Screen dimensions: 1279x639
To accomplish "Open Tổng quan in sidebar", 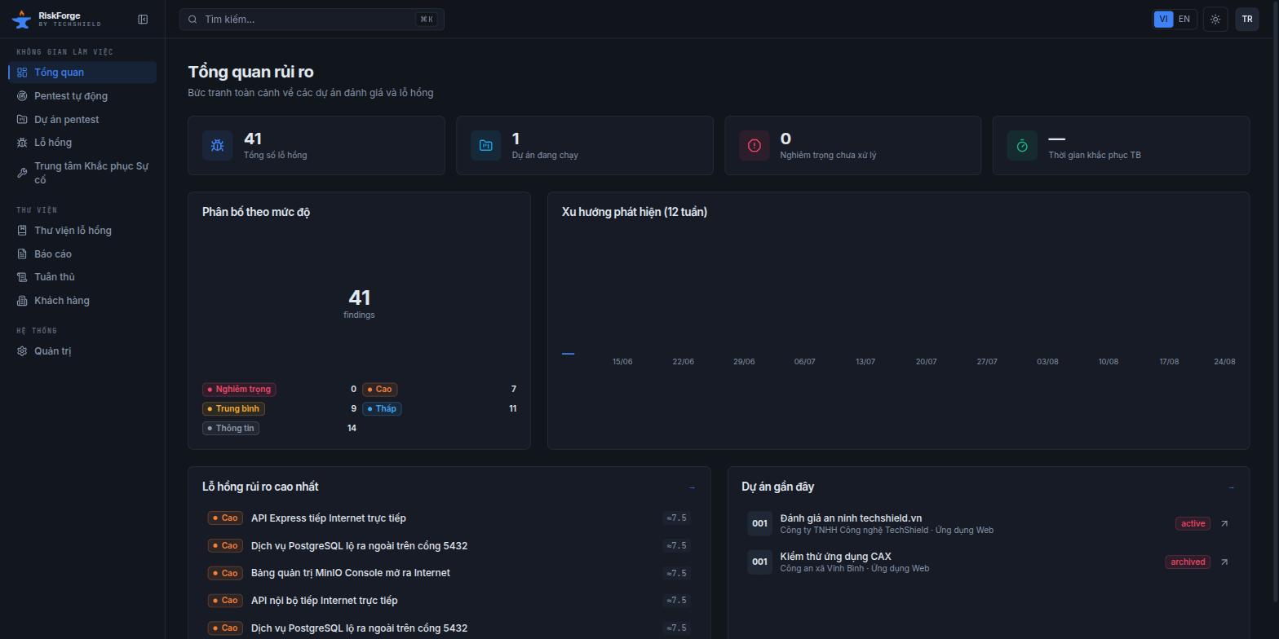I will pos(82,73).
